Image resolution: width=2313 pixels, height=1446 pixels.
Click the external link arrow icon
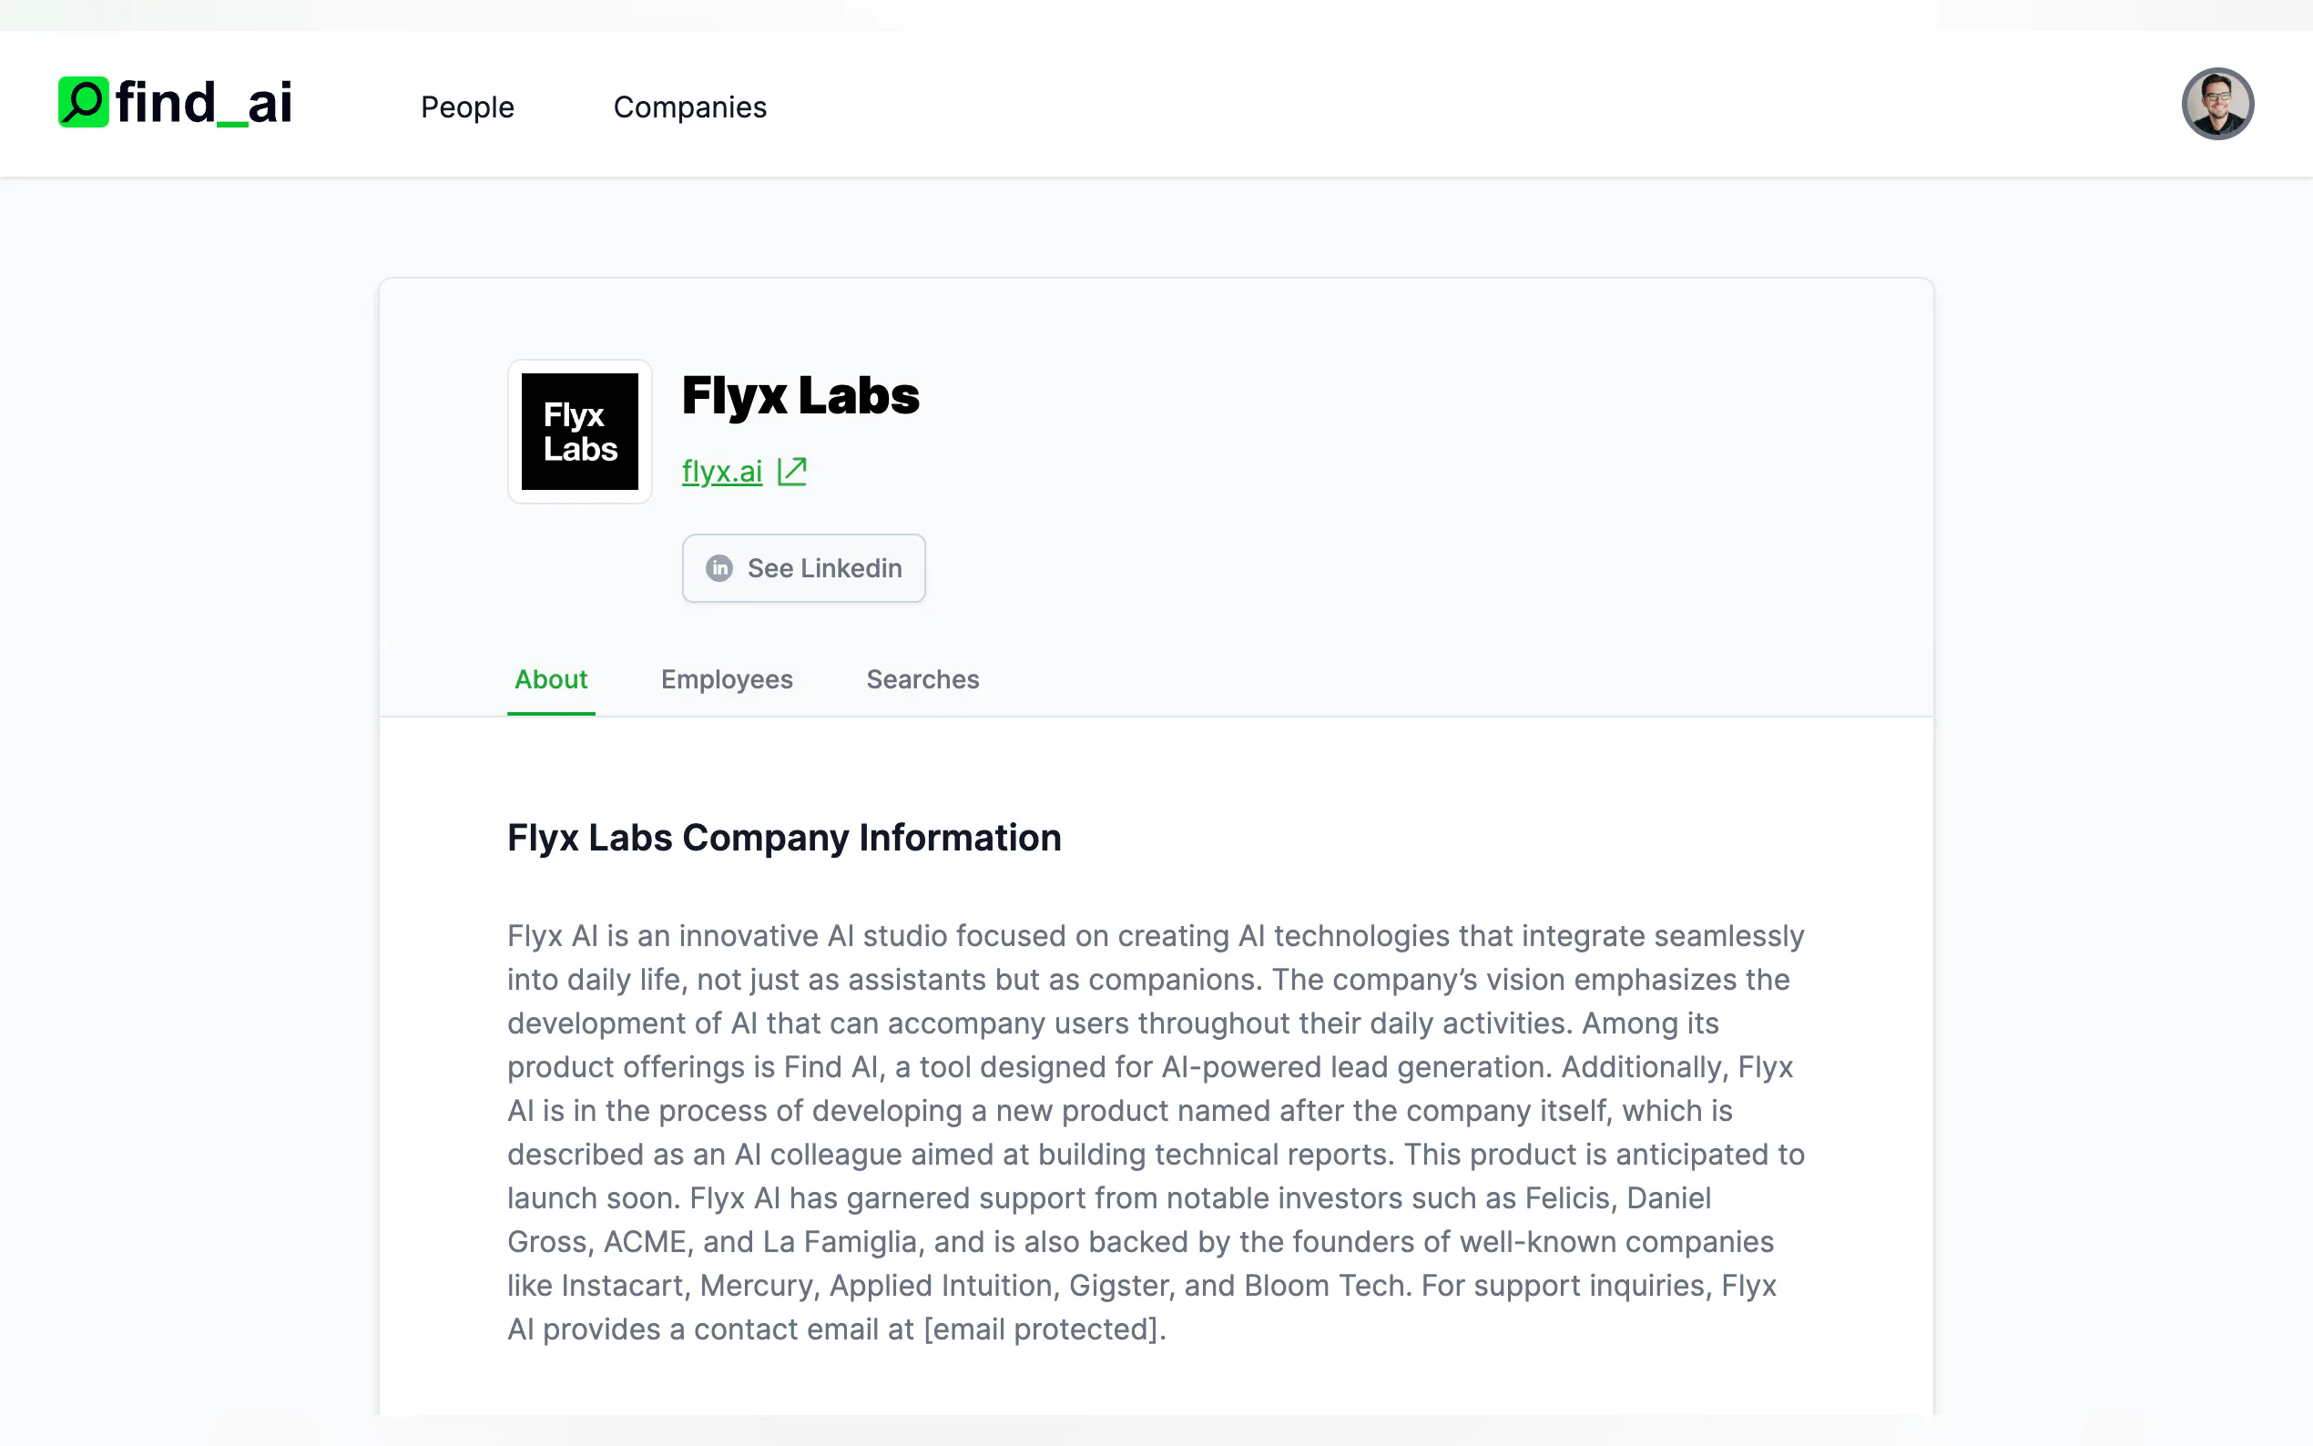pos(791,472)
